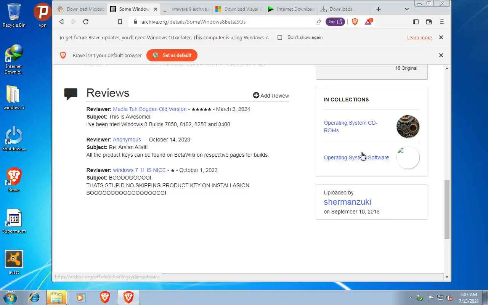
Task: Dismiss the Windows 7 update notice
Action: [x=441, y=37]
